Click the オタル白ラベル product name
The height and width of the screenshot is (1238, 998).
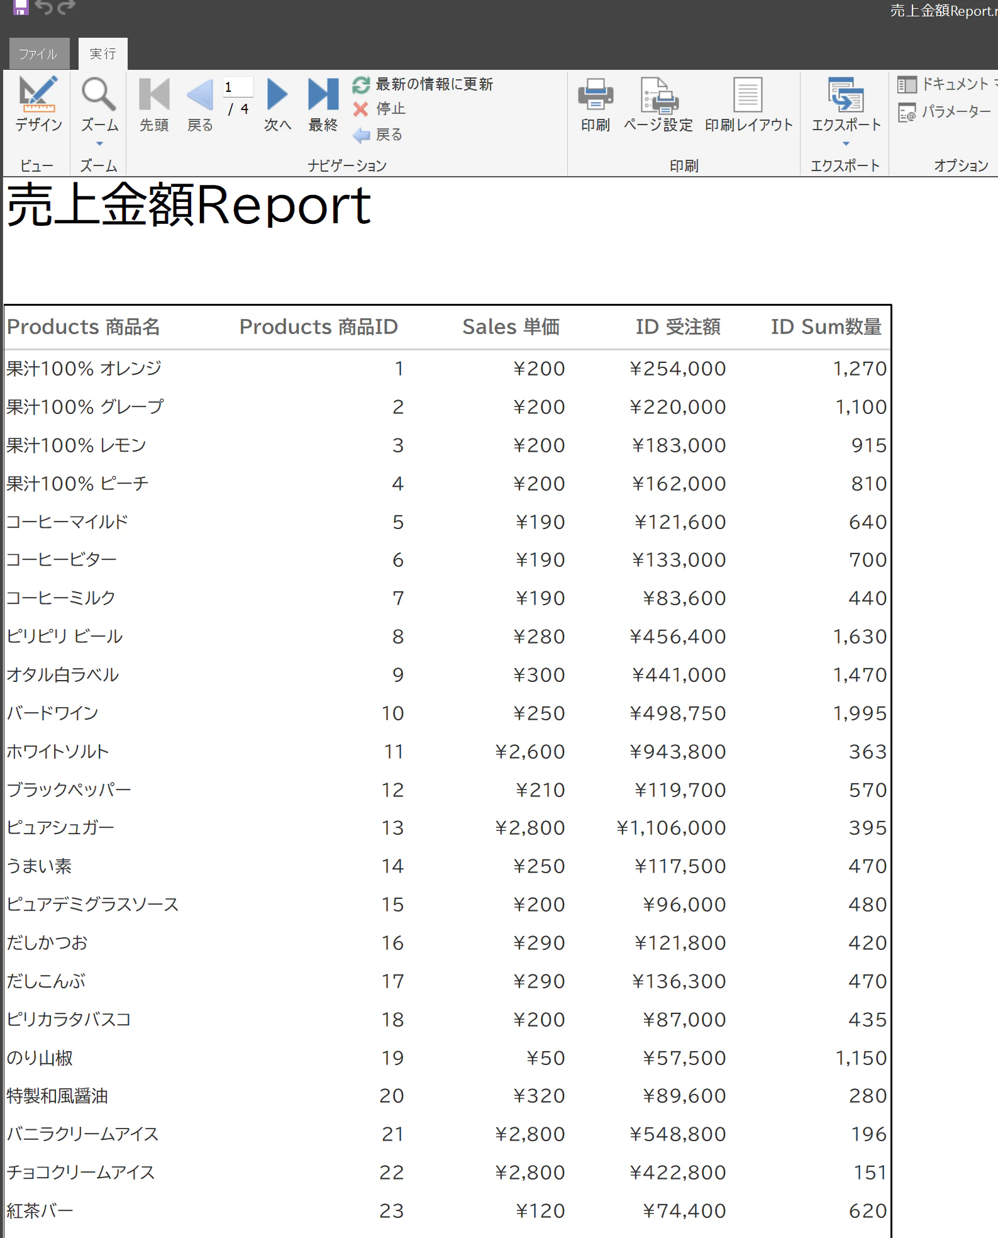tap(63, 675)
